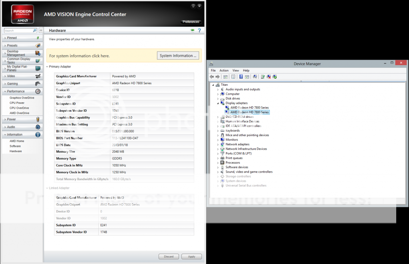409x264 pixels.
Task: Open the Help menu in Device Manager
Action: tap(246, 70)
